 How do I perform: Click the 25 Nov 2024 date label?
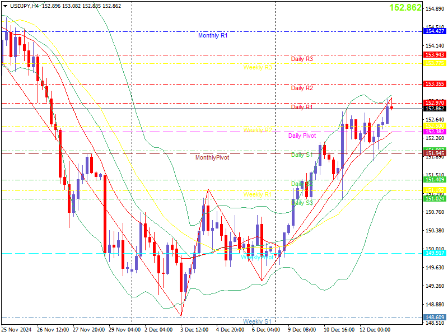(17, 330)
